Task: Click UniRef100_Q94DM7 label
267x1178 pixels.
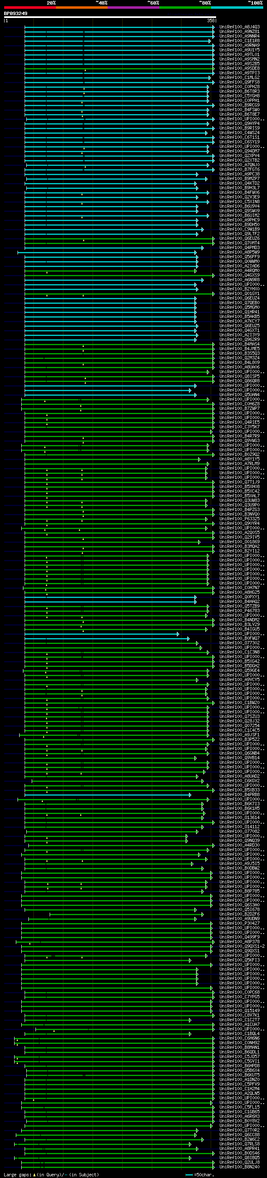Action: (239, 151)
